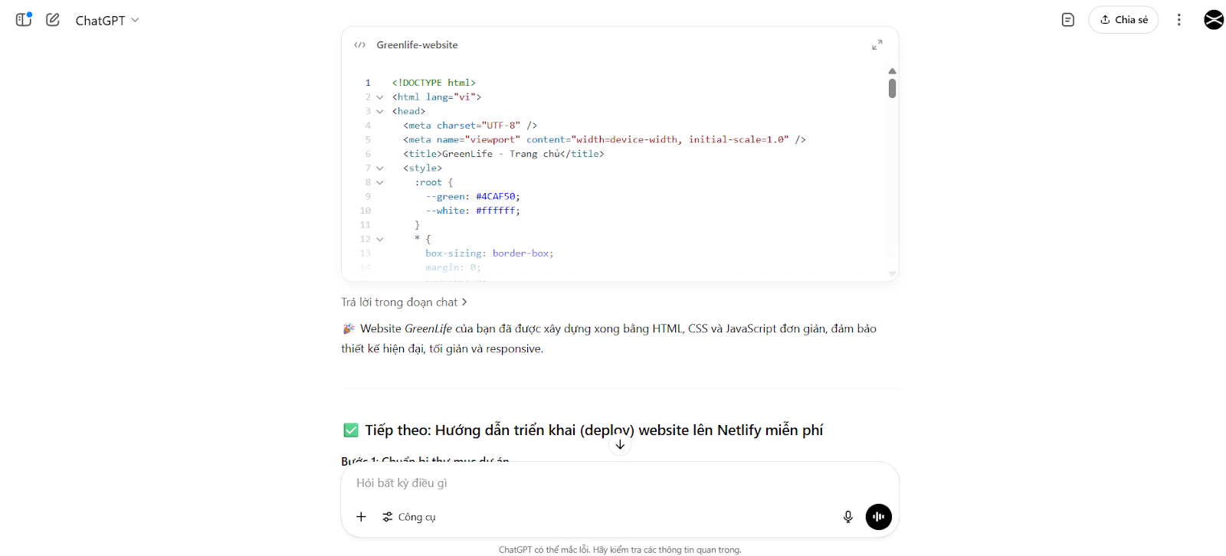Click the code scroll up arrow
Viewport: 1226px width, 556px height.
coord(892,71)
